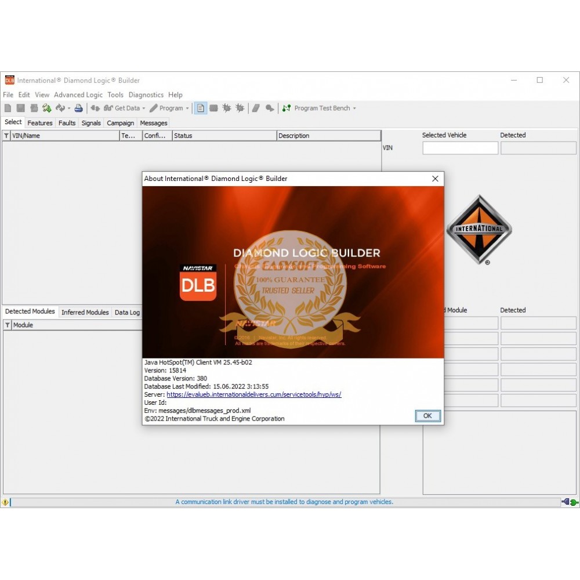Maximize the Diamond Logic Builder window
580x580 pixels.
539,80
